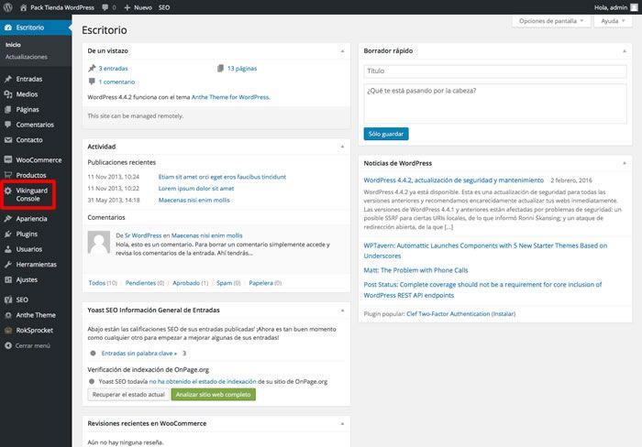Collapse the Yoast SEO Información General widget
Image resolution: width=642 pixels, height=447 pixels.
coord(342,311)
